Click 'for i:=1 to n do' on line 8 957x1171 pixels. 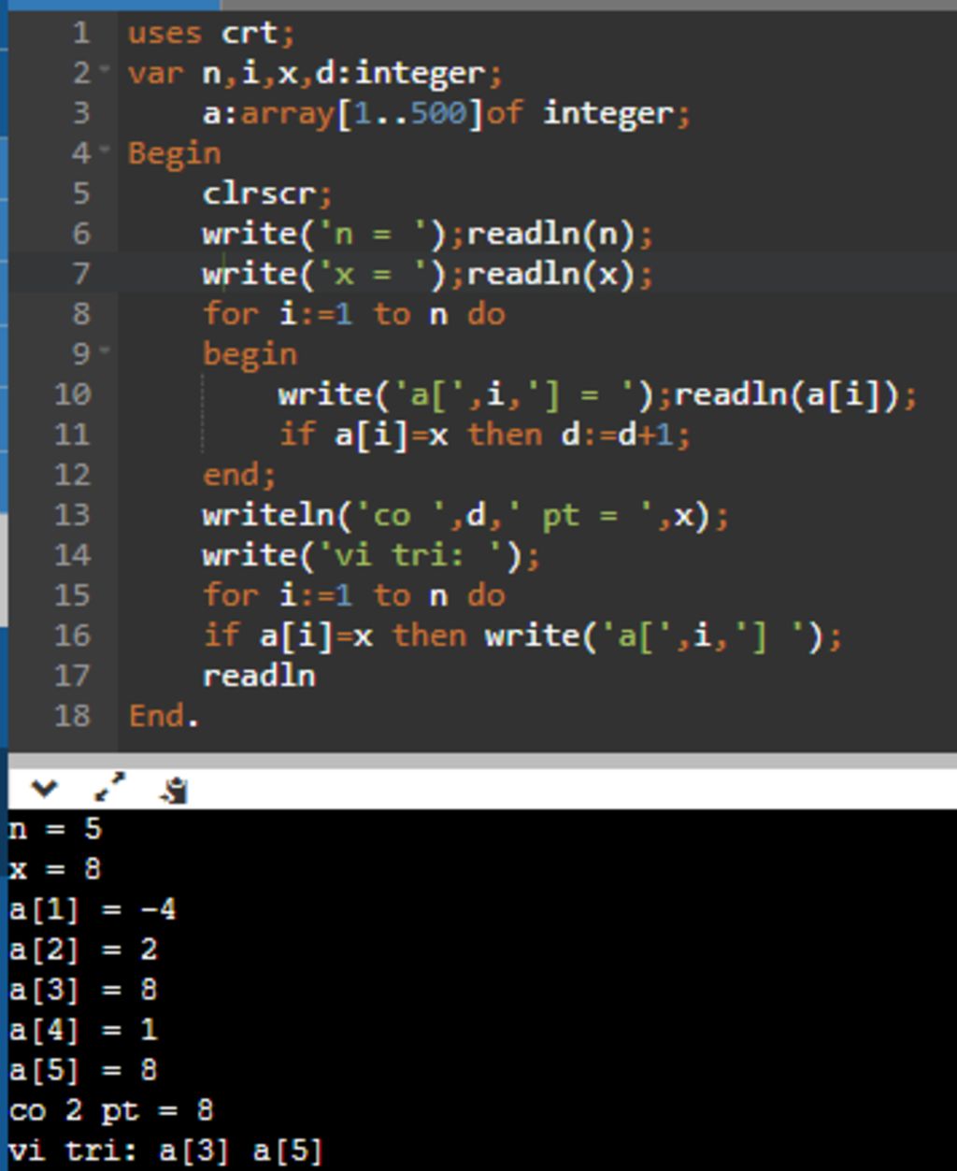[354, 314]
